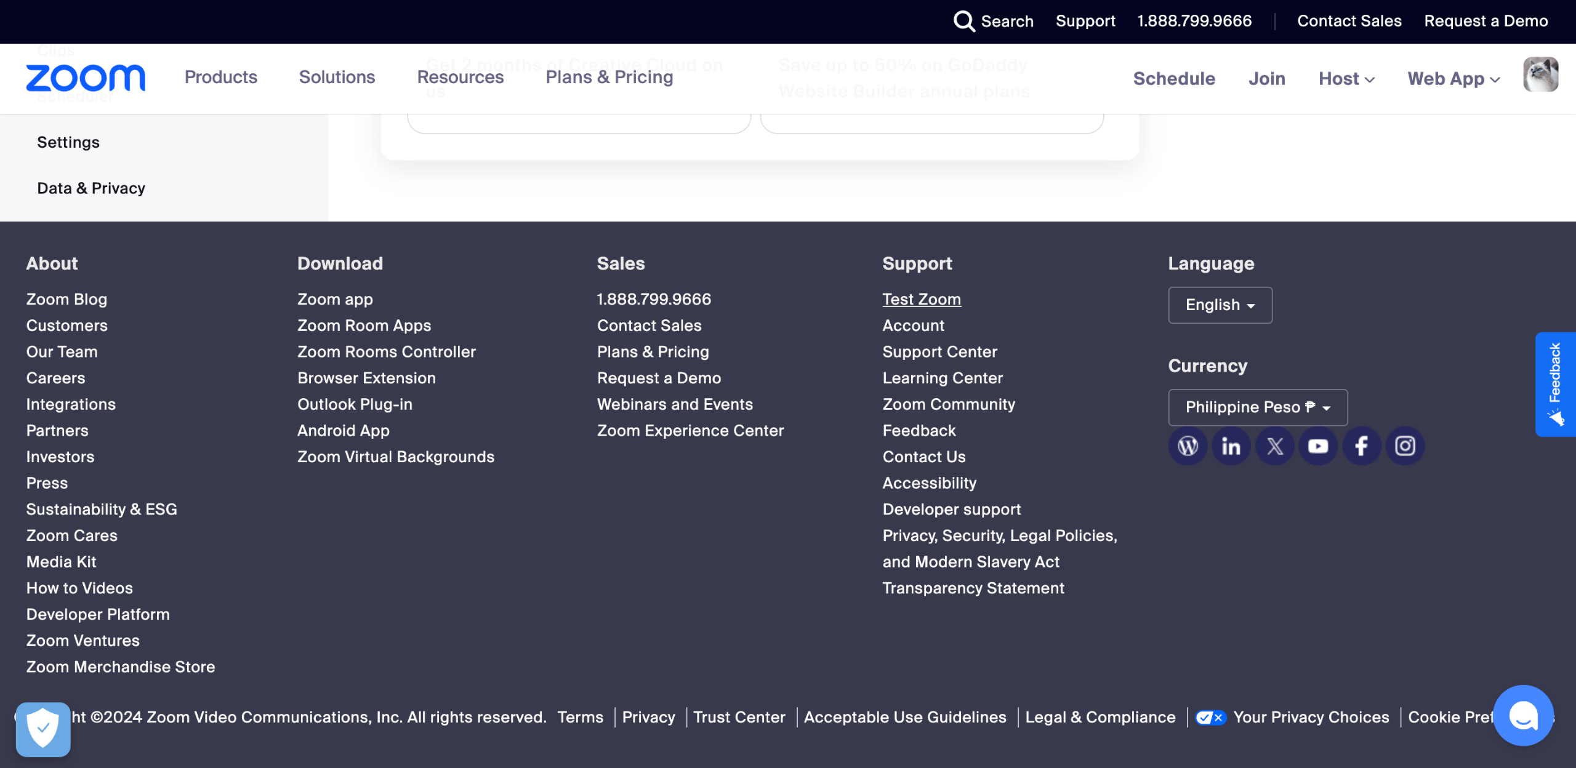
Task: Click the privacy shield badge icon
Action: (43, 729)
